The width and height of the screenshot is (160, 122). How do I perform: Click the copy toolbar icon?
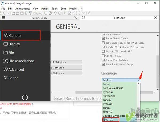[46, 13]
